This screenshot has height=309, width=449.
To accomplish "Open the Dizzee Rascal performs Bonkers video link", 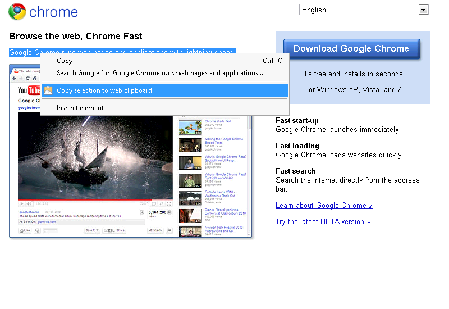I will pyautogui.click(x=225, y=212).
